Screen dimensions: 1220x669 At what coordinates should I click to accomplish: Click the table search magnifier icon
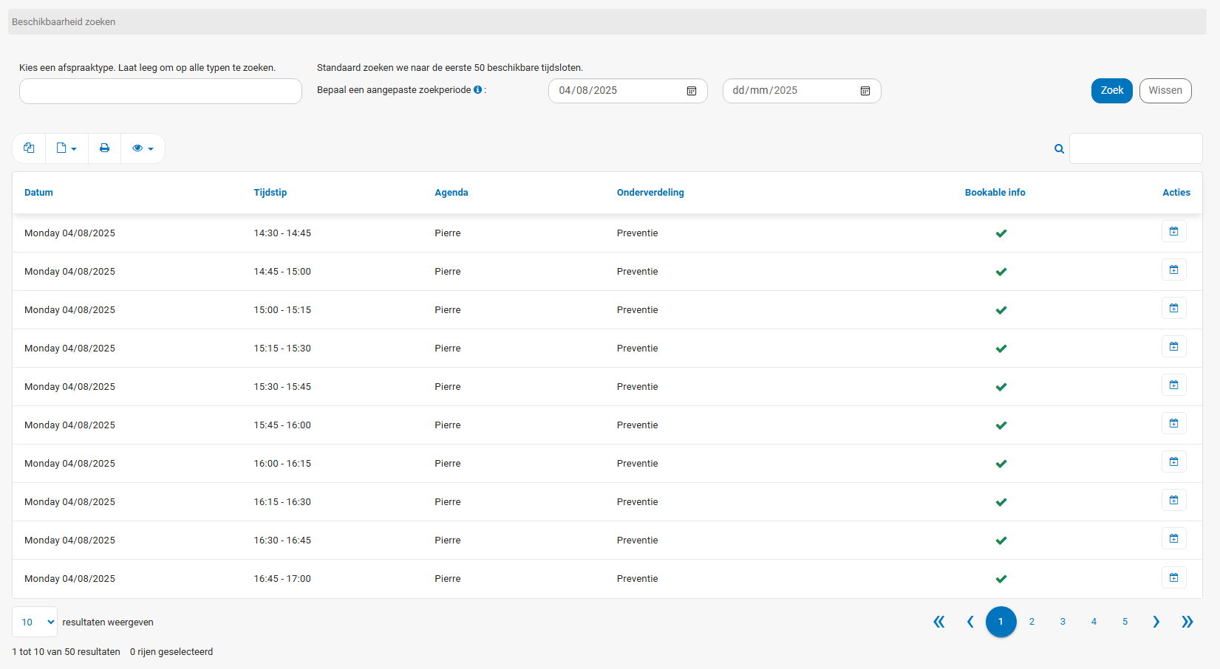coord(1059,149)
